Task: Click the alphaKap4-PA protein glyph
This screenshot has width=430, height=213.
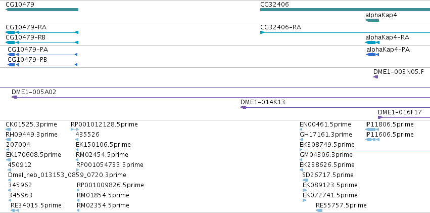Action: (373, 55)
